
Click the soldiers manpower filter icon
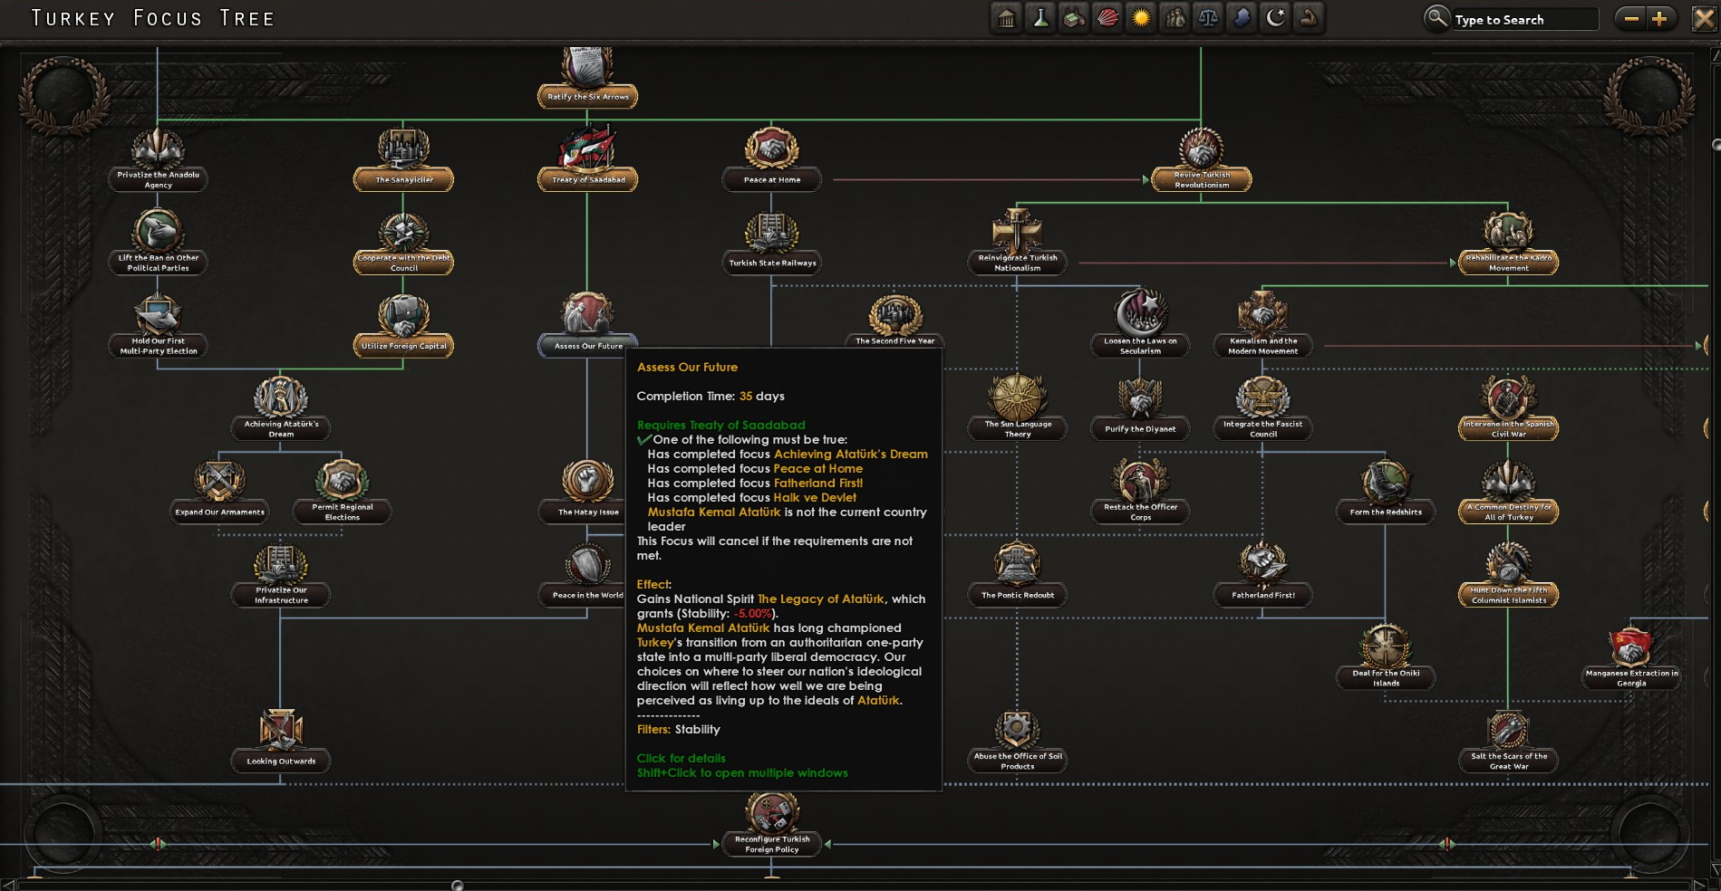[x=1175, y=18]
